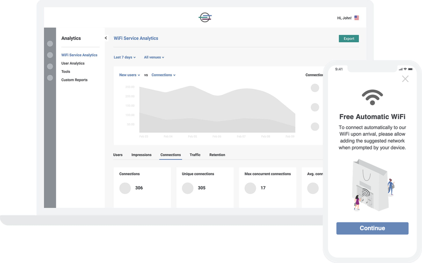Click the Max concurrent connections card icon
The image size is (422, 263).
pos(250,188)
